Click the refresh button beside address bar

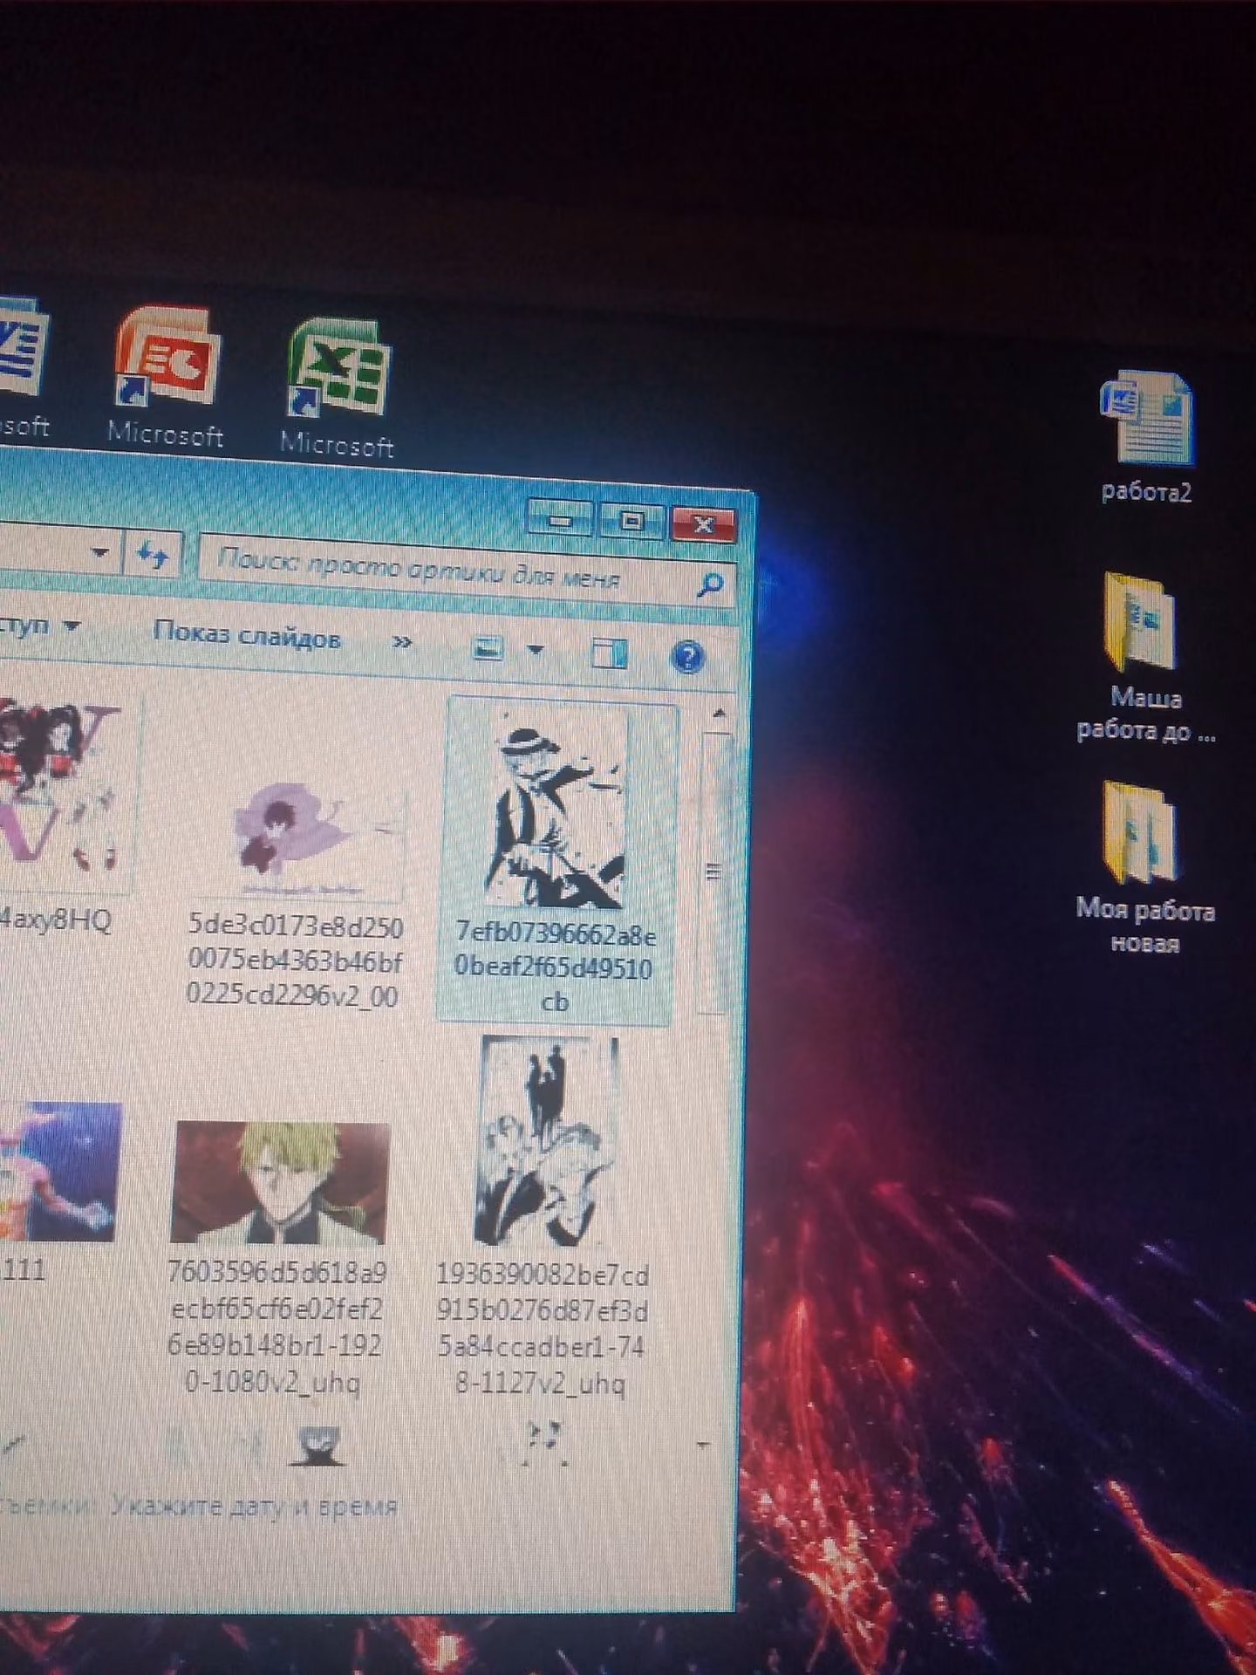pyautogui.click(x=154, y=555)
